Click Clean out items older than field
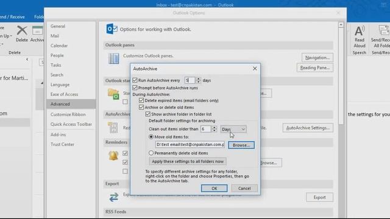Viewport: 390px width, 219px height. coord(206,129)
